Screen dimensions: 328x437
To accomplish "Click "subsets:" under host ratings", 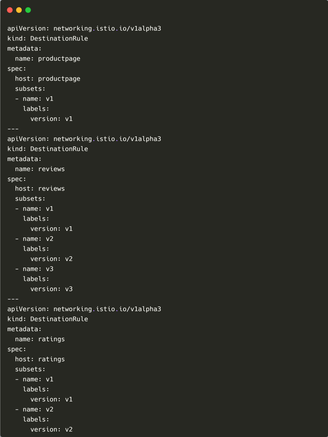I will [30, 369].
